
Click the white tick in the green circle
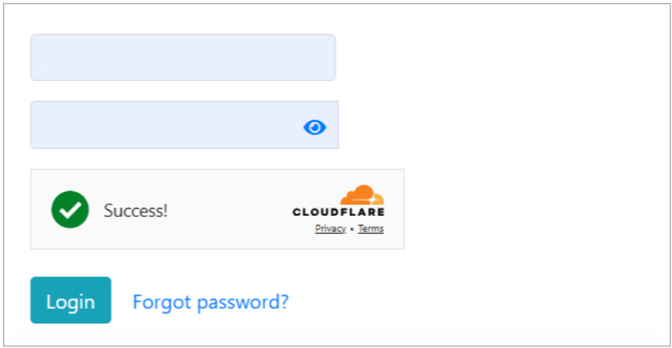[70, 210]
